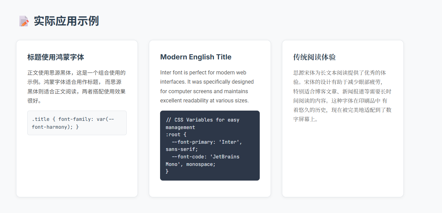
Task: Click the comment line CSS Variables for easy
Action: 203,120
